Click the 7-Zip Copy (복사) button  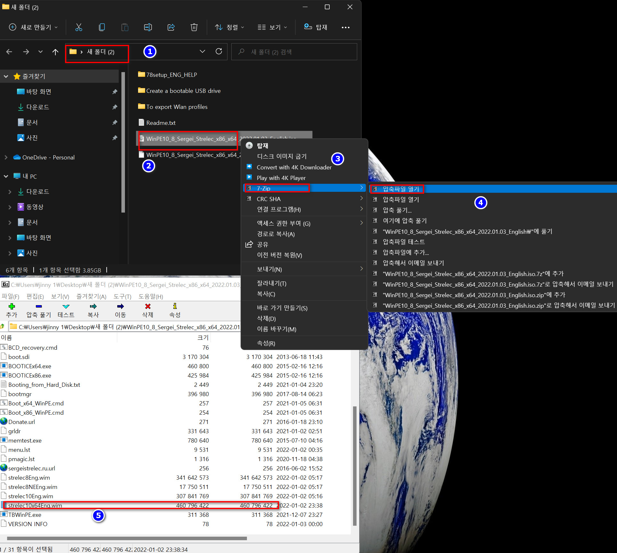[93, 310]
